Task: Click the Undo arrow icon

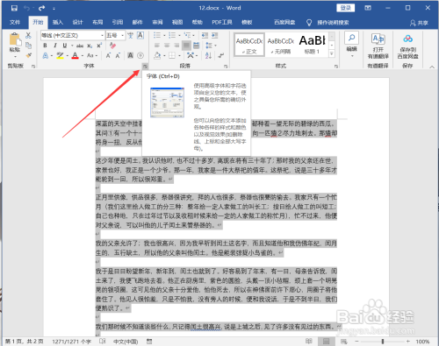Action: coord(27,8)
